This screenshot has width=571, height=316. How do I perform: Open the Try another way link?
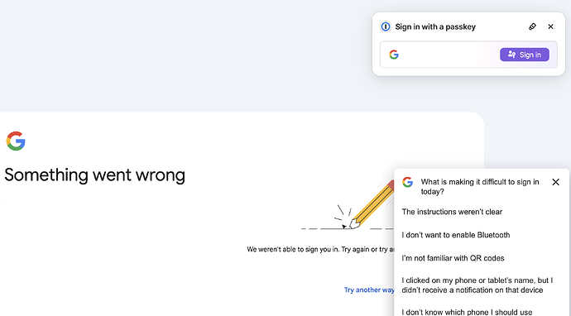point(369,290)
